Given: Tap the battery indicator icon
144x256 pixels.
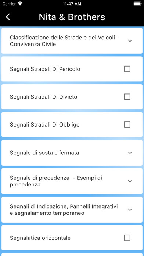Looking at the screenshot, I should [138, 4].
